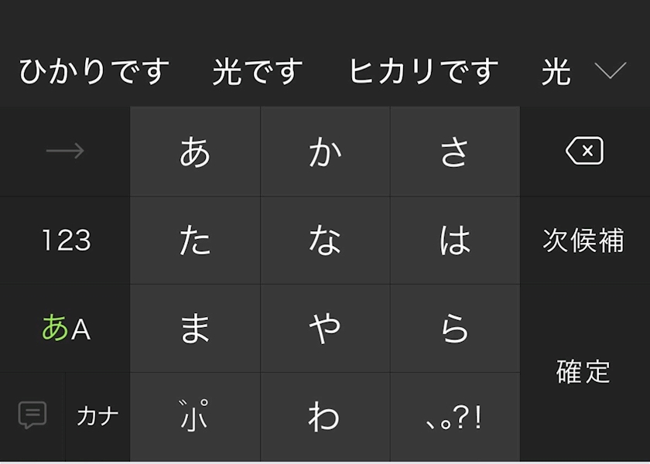Select candidate ひかりです
650x464 pixels.
[x=94, y=71]
